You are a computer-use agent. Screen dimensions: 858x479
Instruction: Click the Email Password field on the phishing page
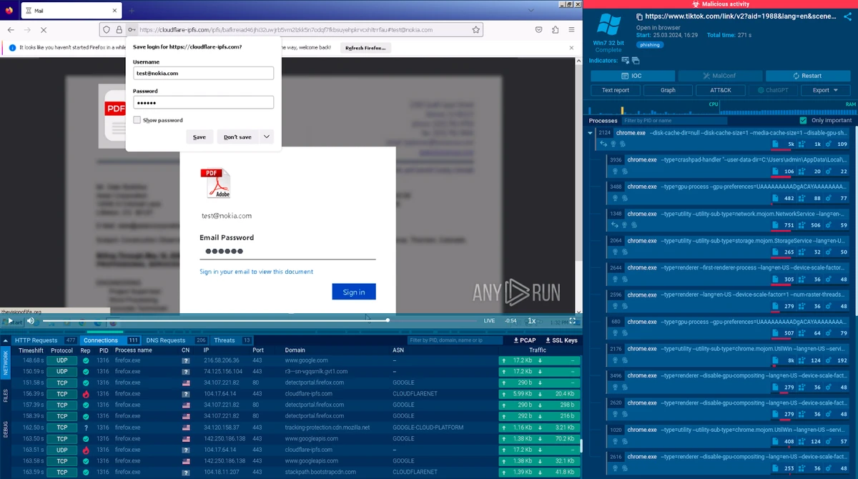tap(287, 252)
